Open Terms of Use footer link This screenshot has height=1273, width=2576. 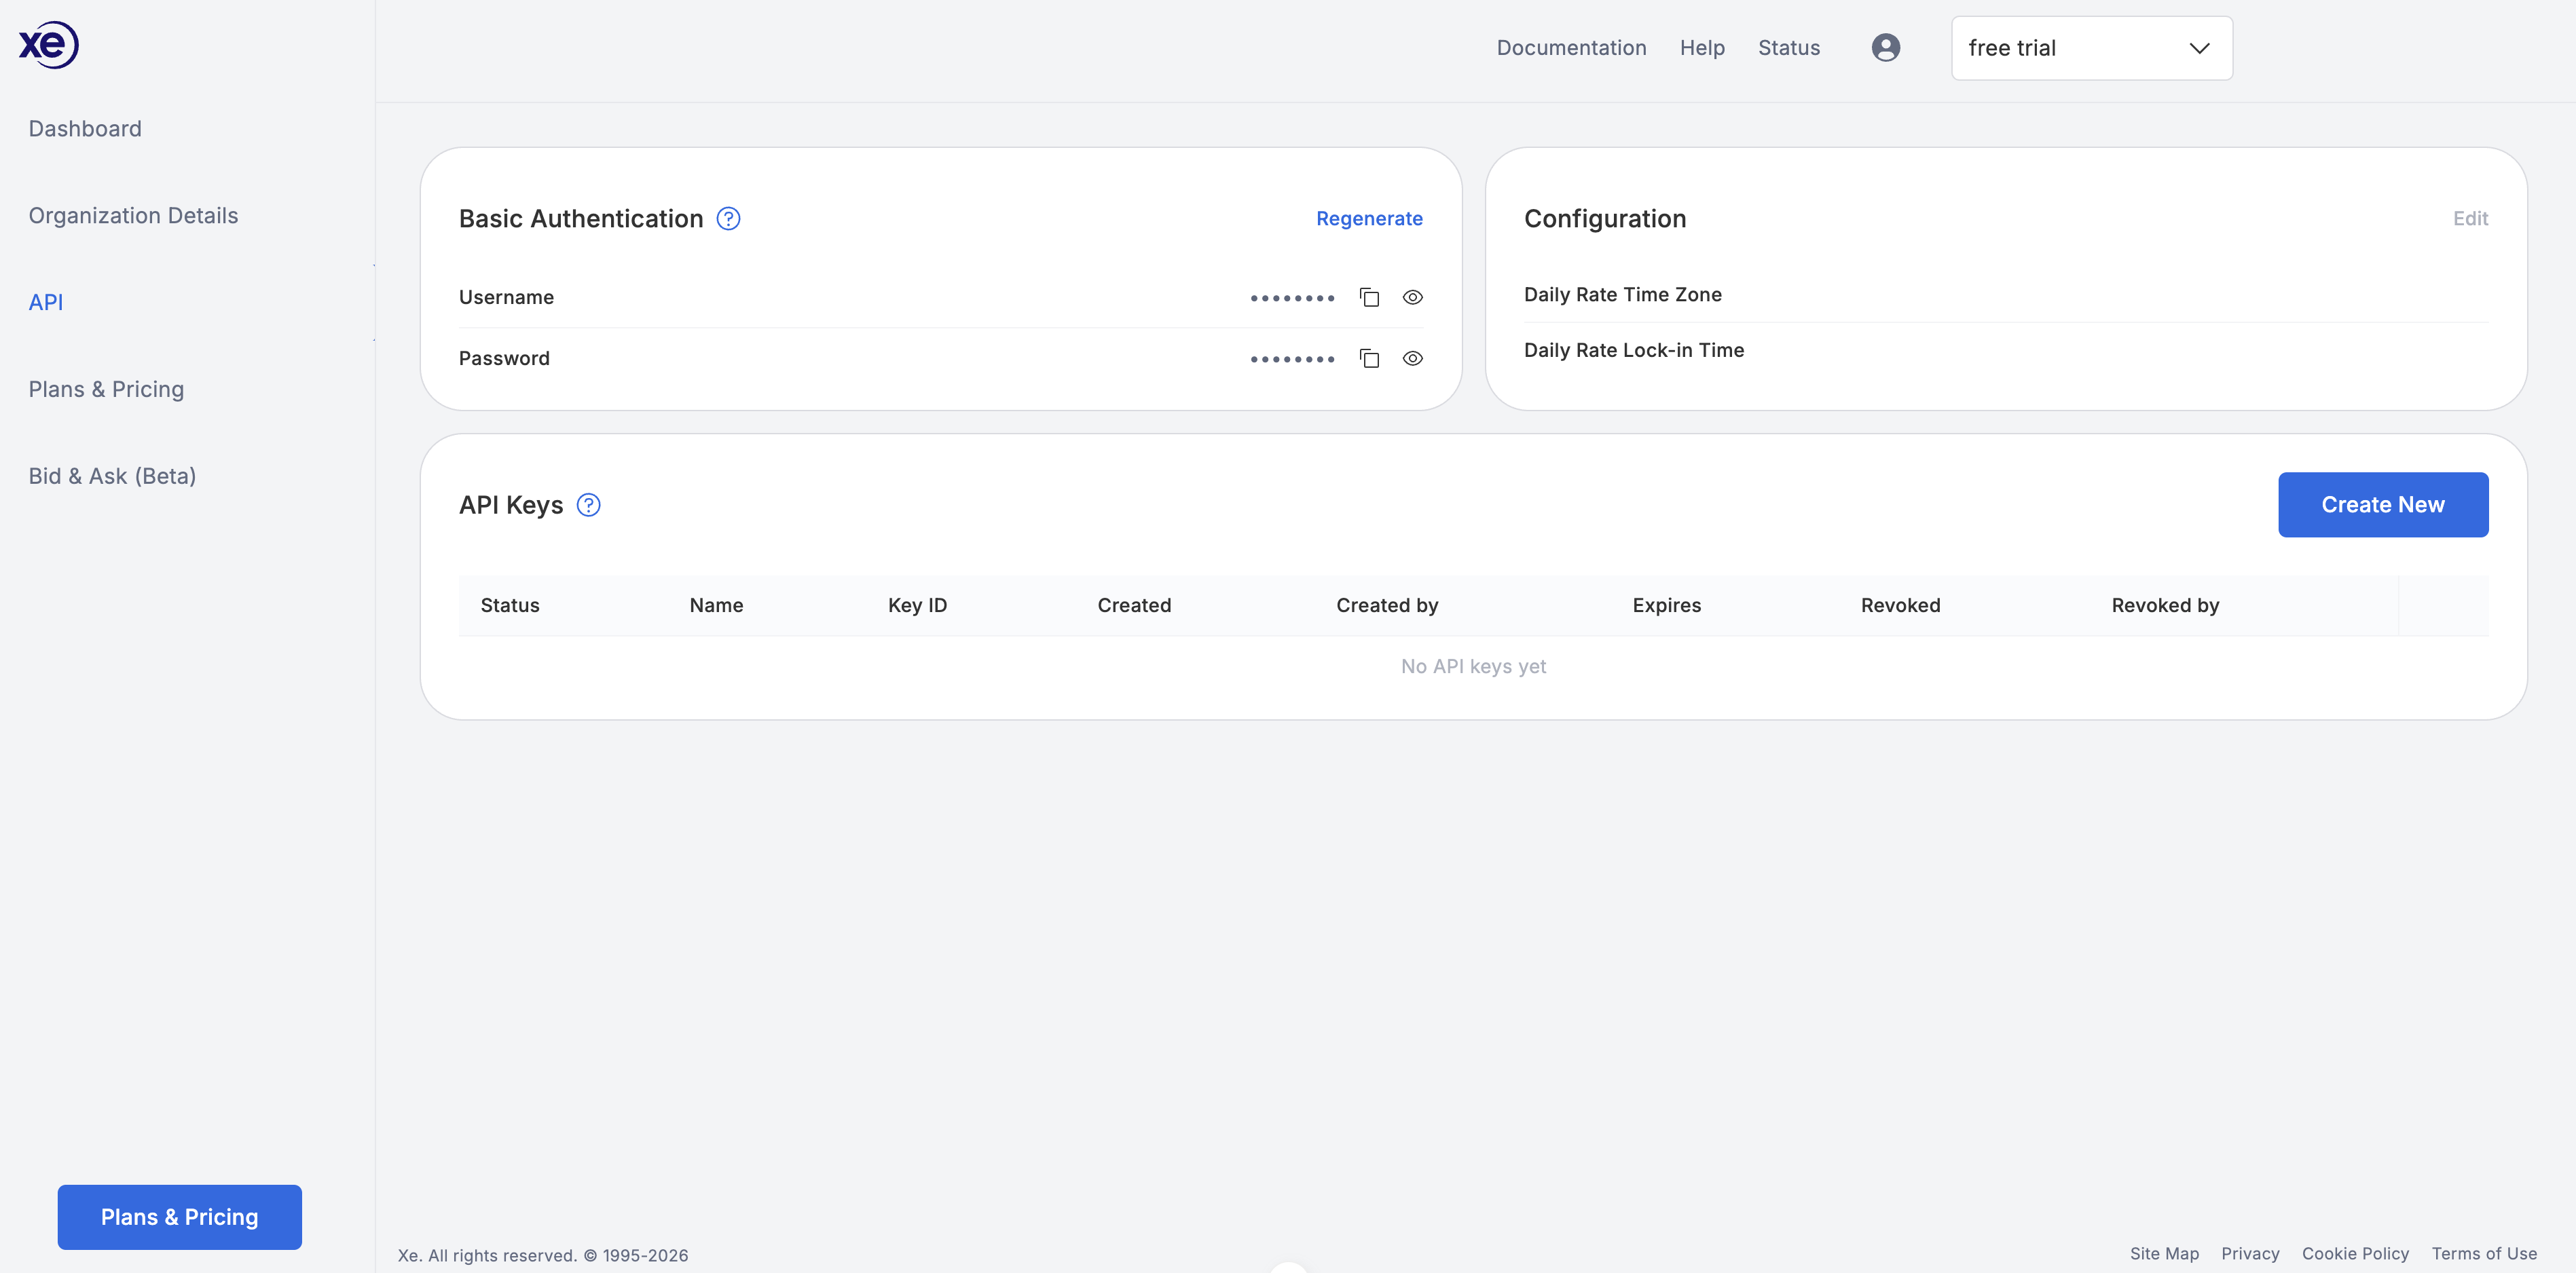pos(2484,1254)
